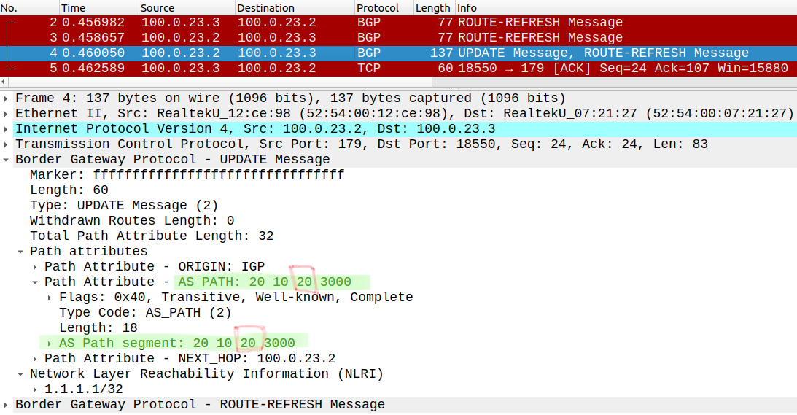Expand Transmission Control Protocol layer

[x=6, y=144]
